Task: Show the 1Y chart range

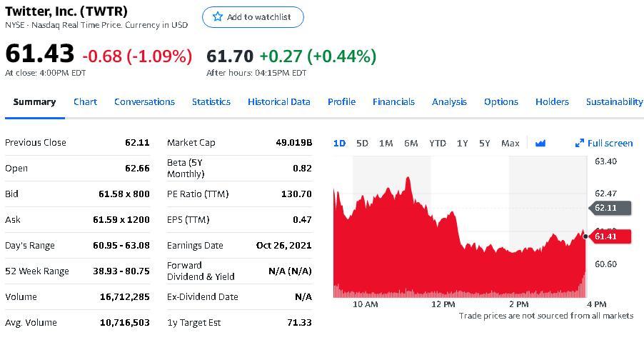Action: click(462, 143)
